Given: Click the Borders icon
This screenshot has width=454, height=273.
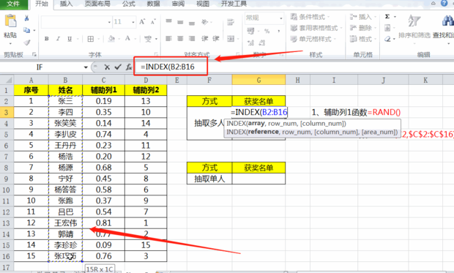Looking at the screenshot, I should coord(91,39).
